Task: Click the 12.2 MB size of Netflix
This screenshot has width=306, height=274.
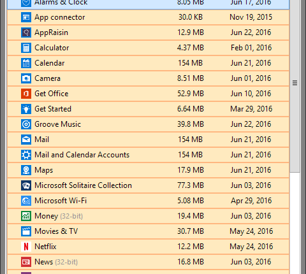Action: point(191,247)
